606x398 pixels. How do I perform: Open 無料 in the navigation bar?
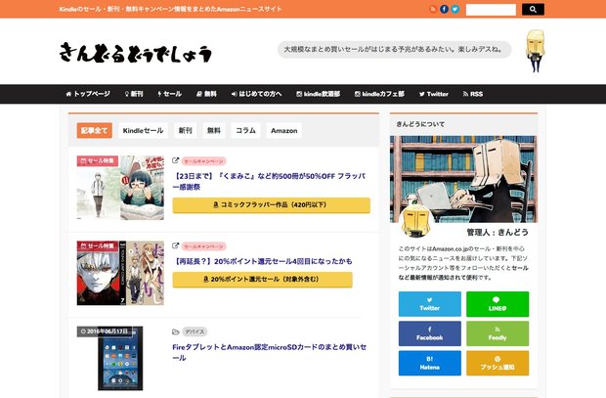click(206, 94)
